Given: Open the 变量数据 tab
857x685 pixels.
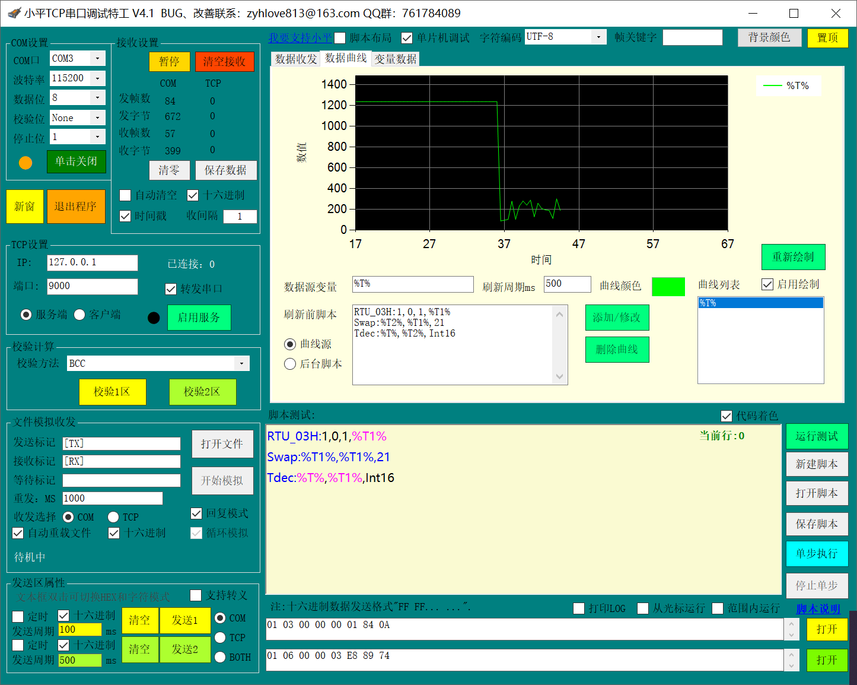Looking at the screenshot, I should [395, 59].
